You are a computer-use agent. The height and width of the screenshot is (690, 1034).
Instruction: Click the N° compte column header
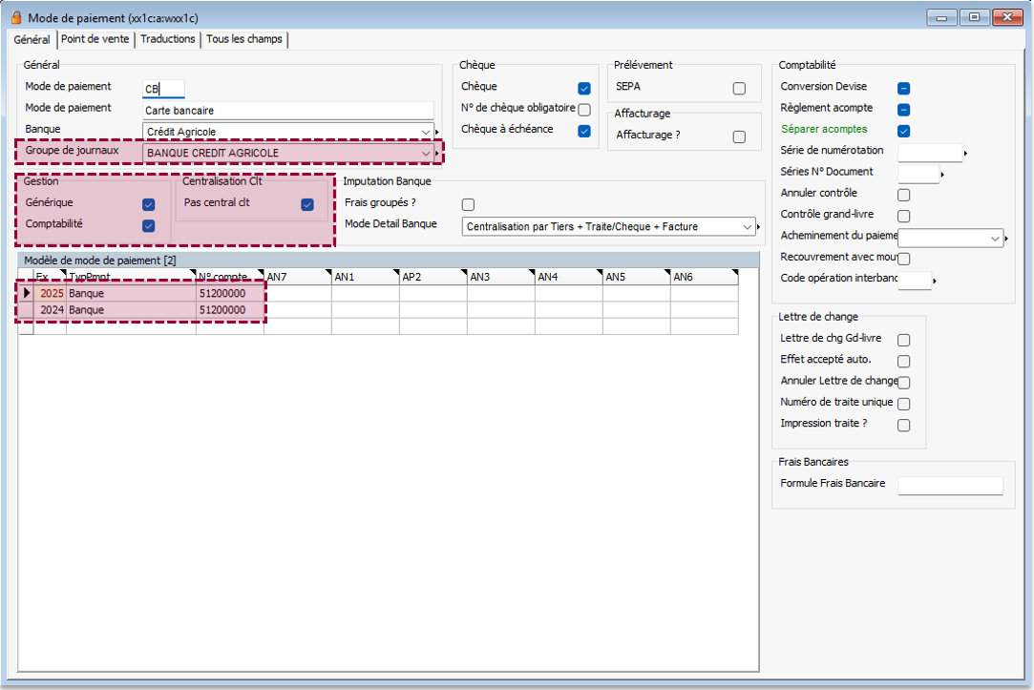pos(228,277)
